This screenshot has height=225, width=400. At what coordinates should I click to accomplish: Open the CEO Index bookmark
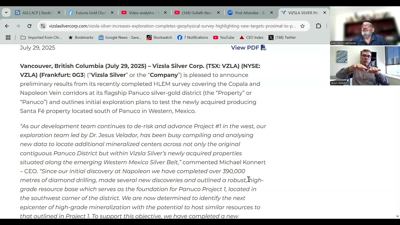pyautogui.click(x=252, y=37)
